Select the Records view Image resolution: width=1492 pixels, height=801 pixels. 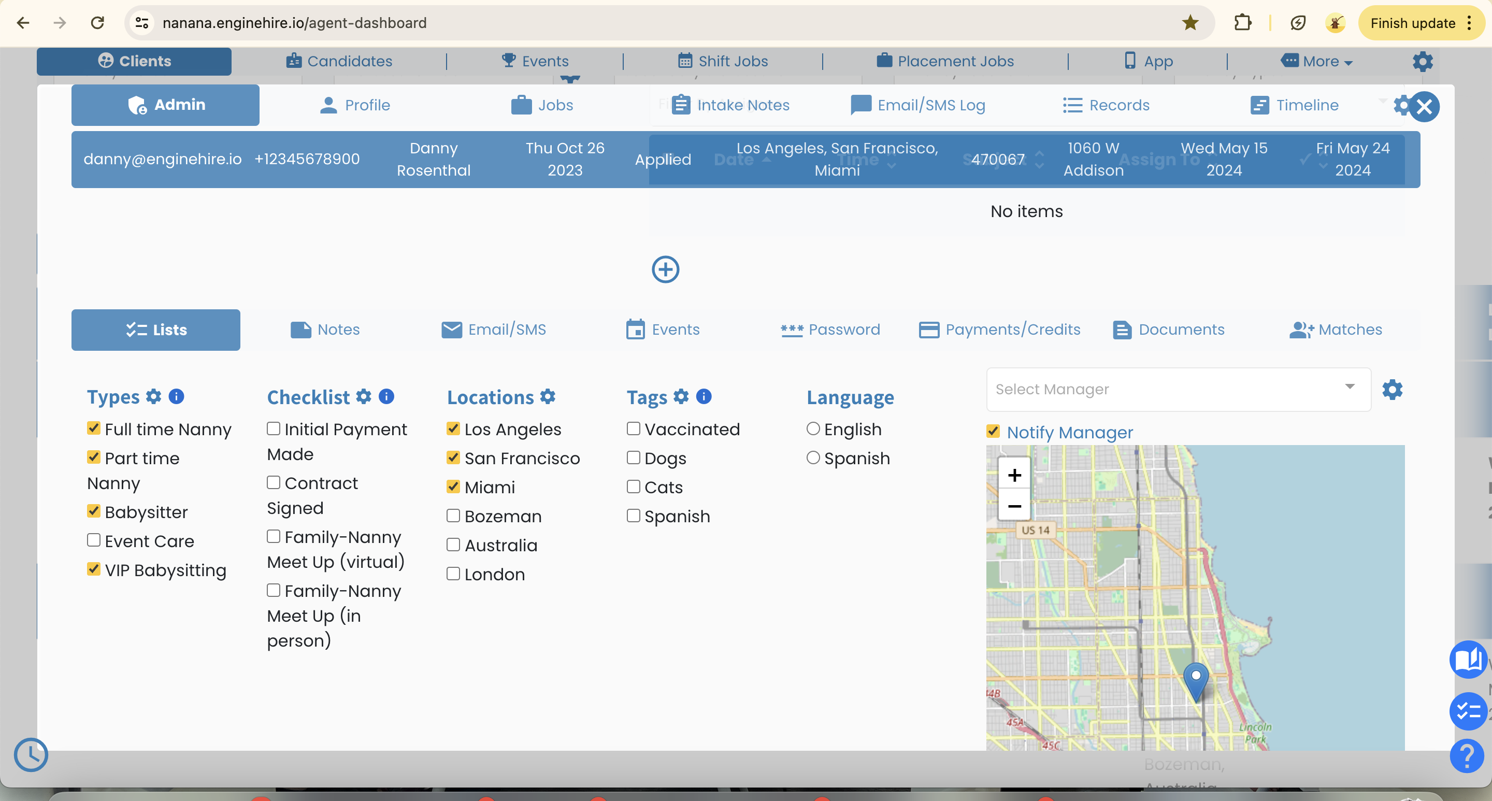(1105, 105)
